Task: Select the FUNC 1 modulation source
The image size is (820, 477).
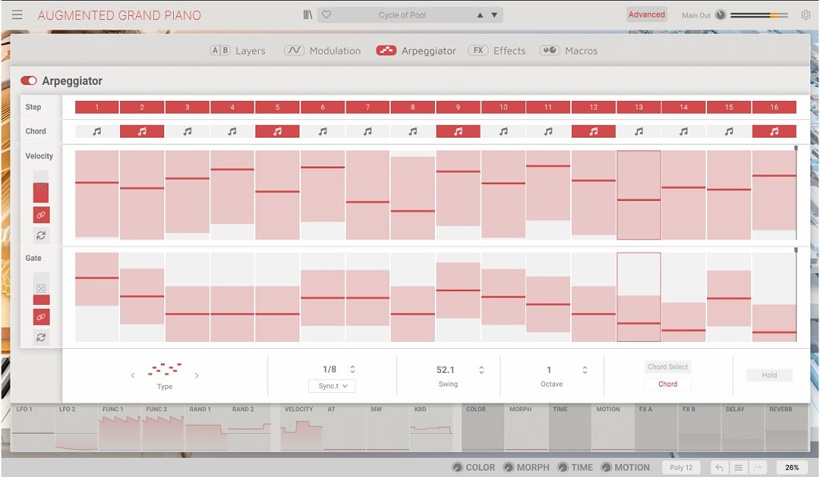Action: click(x=119, y=427)
